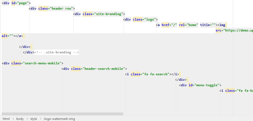Click the horizontal scrollbar thumb
The image size is (253, 121).
tap(62, 114)
